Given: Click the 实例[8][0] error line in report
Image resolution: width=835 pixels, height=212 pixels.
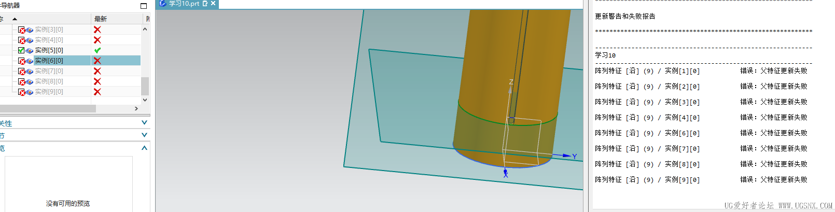Looking at the screenshot, I should [701, 164].
